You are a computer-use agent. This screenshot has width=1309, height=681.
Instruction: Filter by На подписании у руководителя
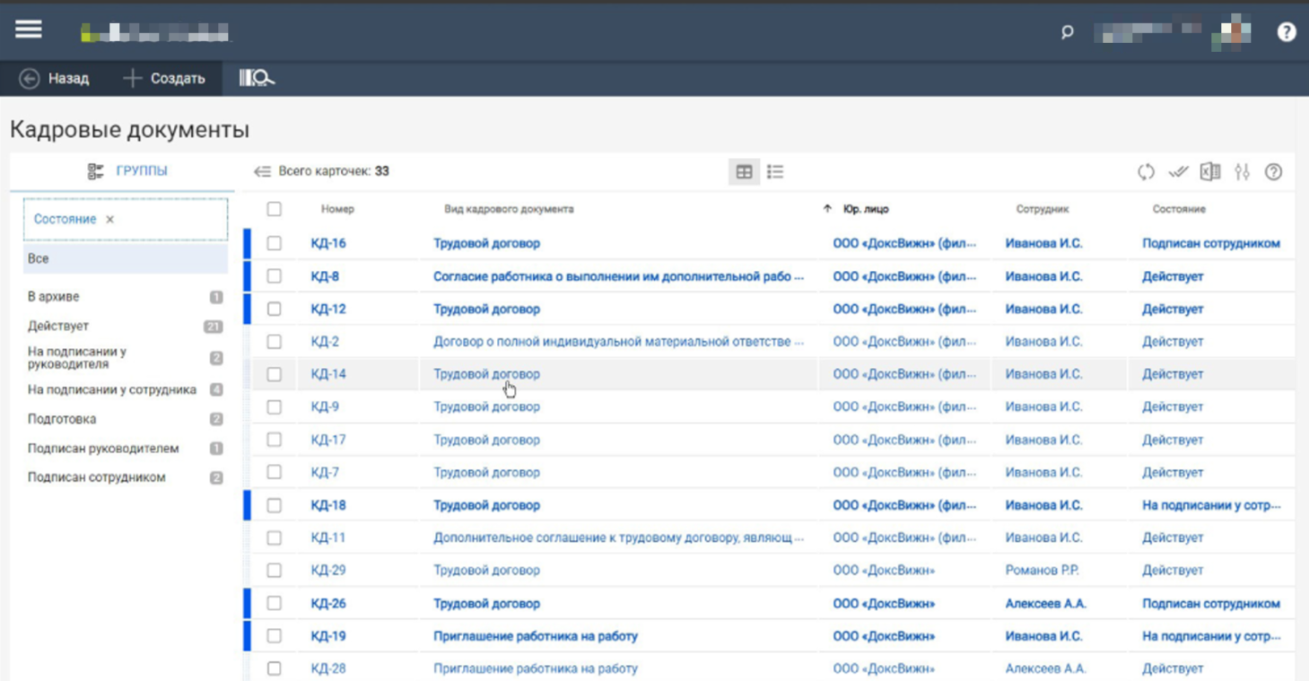pos(125,358)
